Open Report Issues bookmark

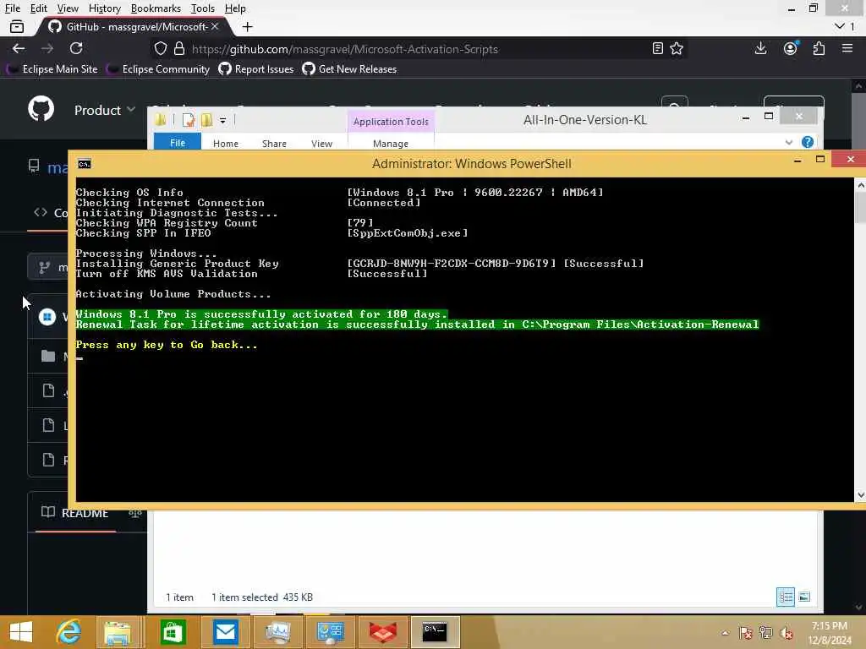[255, 69]
